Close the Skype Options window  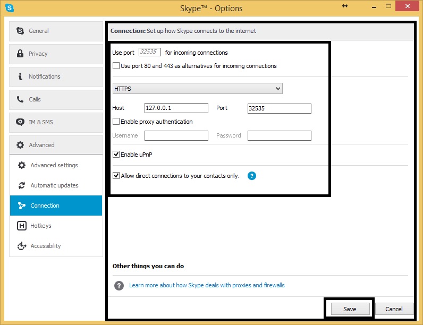[x=408, y=6]
